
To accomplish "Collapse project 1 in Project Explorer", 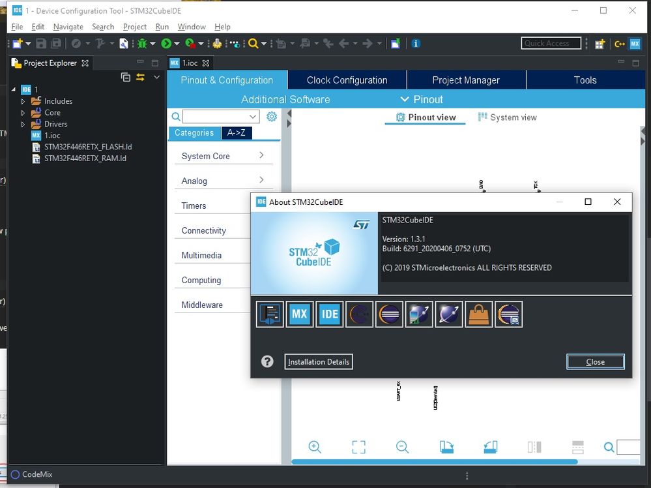I will coord(13,89).
